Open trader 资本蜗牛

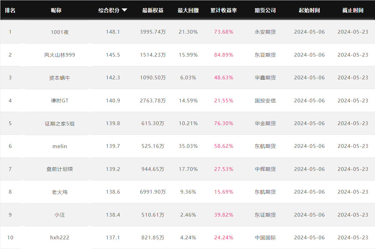tap(60, 78)
